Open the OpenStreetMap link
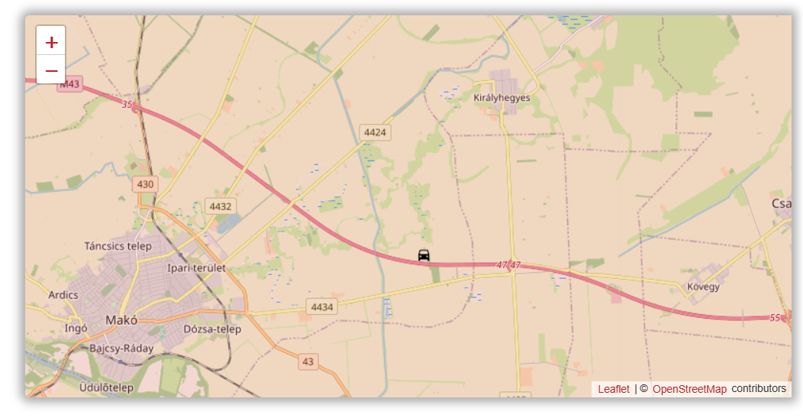Image resolution: width=803 pixels, height=418 pixels. (689, 389)
